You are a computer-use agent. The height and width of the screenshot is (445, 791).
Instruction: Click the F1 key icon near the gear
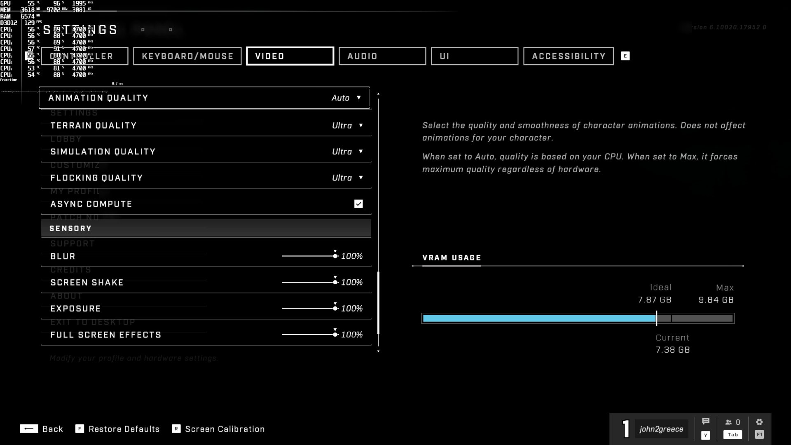coord(758,434)
